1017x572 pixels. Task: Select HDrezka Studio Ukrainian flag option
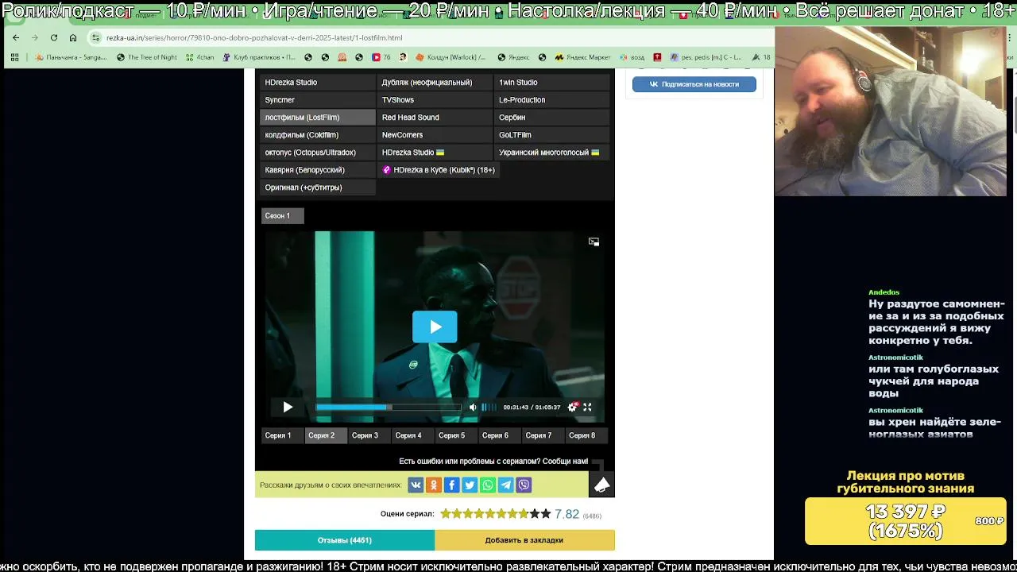point(434,153)
